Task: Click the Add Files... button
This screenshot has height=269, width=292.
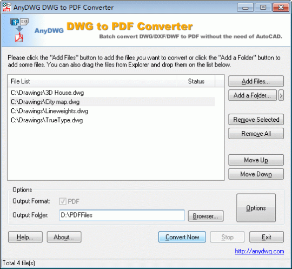Action: pos(256,81)
